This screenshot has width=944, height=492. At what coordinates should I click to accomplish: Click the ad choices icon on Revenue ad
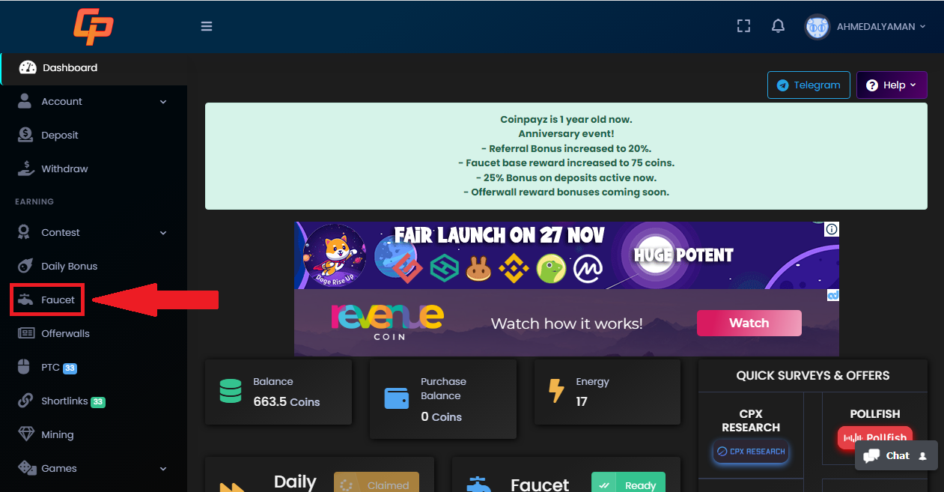pos(832,296)
